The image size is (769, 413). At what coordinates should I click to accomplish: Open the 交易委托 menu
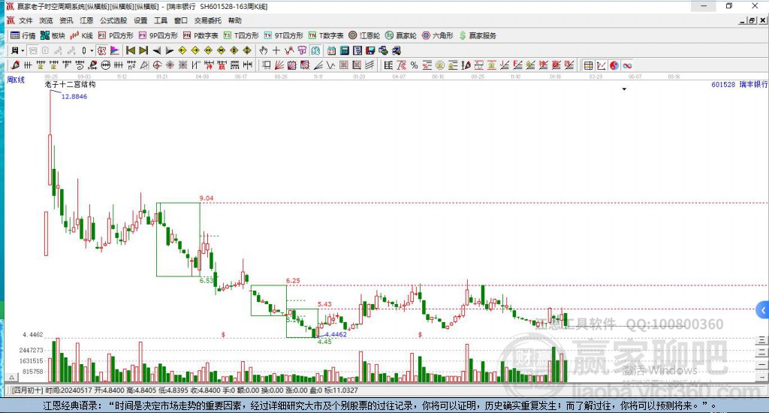(208, 20)
